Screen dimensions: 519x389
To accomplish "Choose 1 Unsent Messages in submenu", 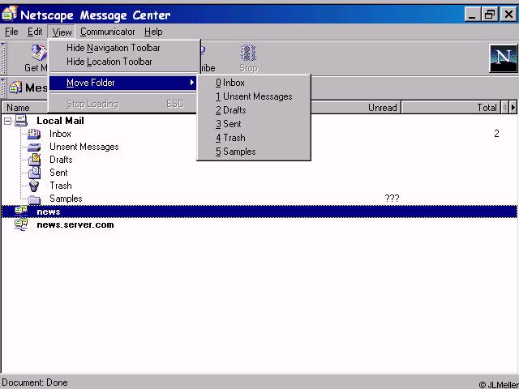I will tap(254, 96).
